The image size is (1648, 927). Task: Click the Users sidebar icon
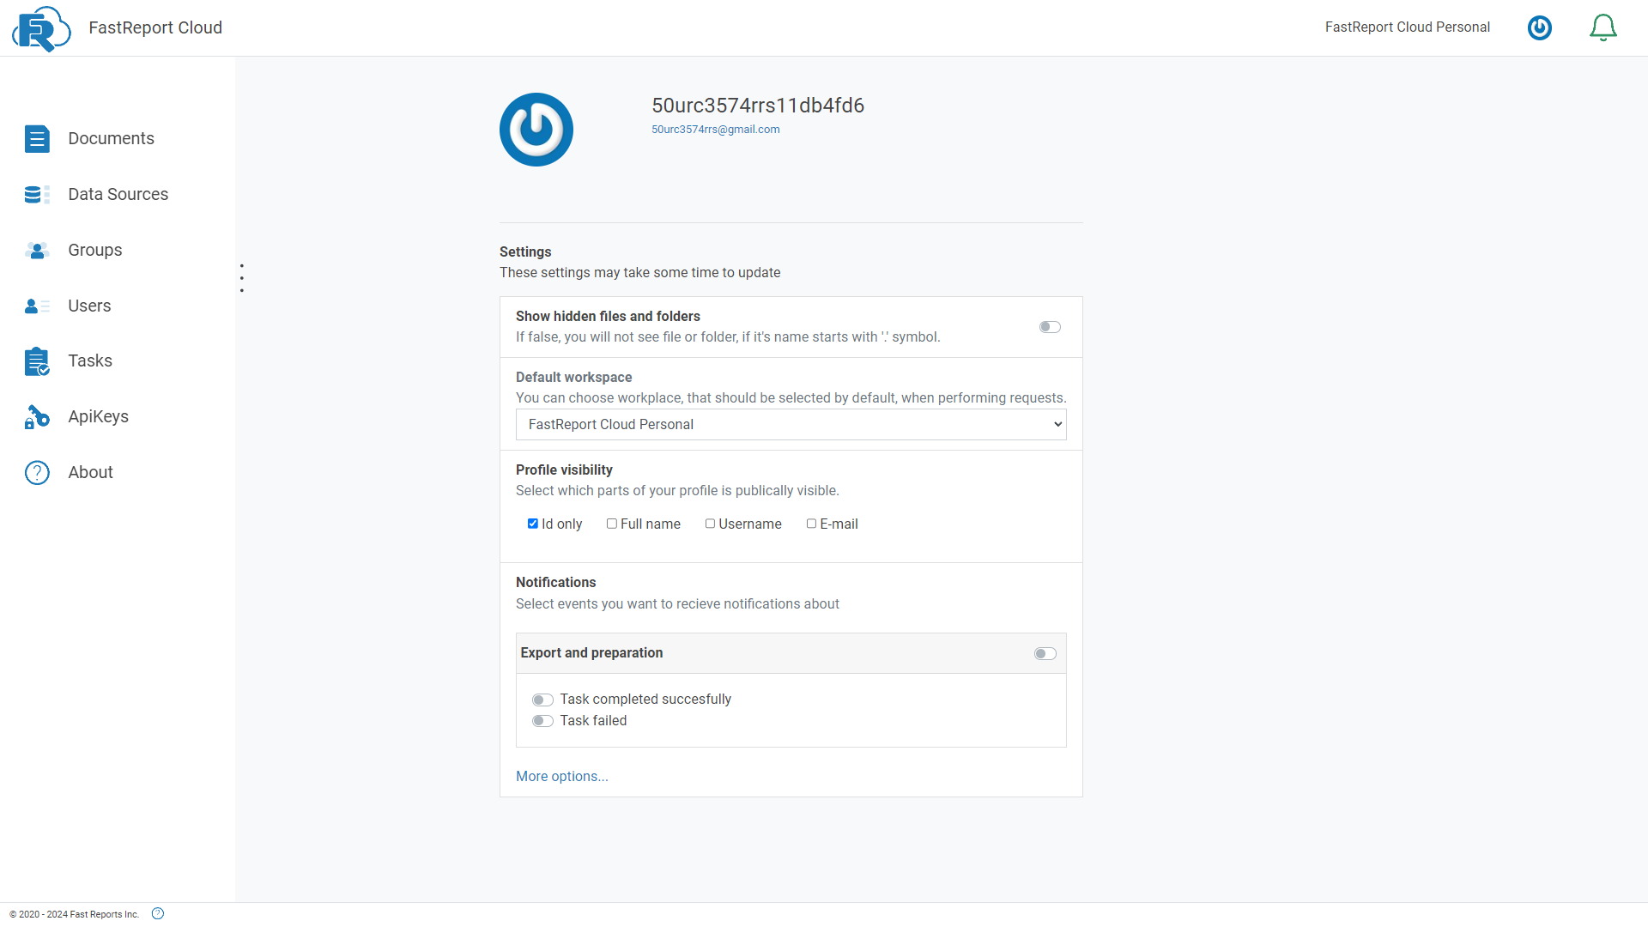coord(37,306)
